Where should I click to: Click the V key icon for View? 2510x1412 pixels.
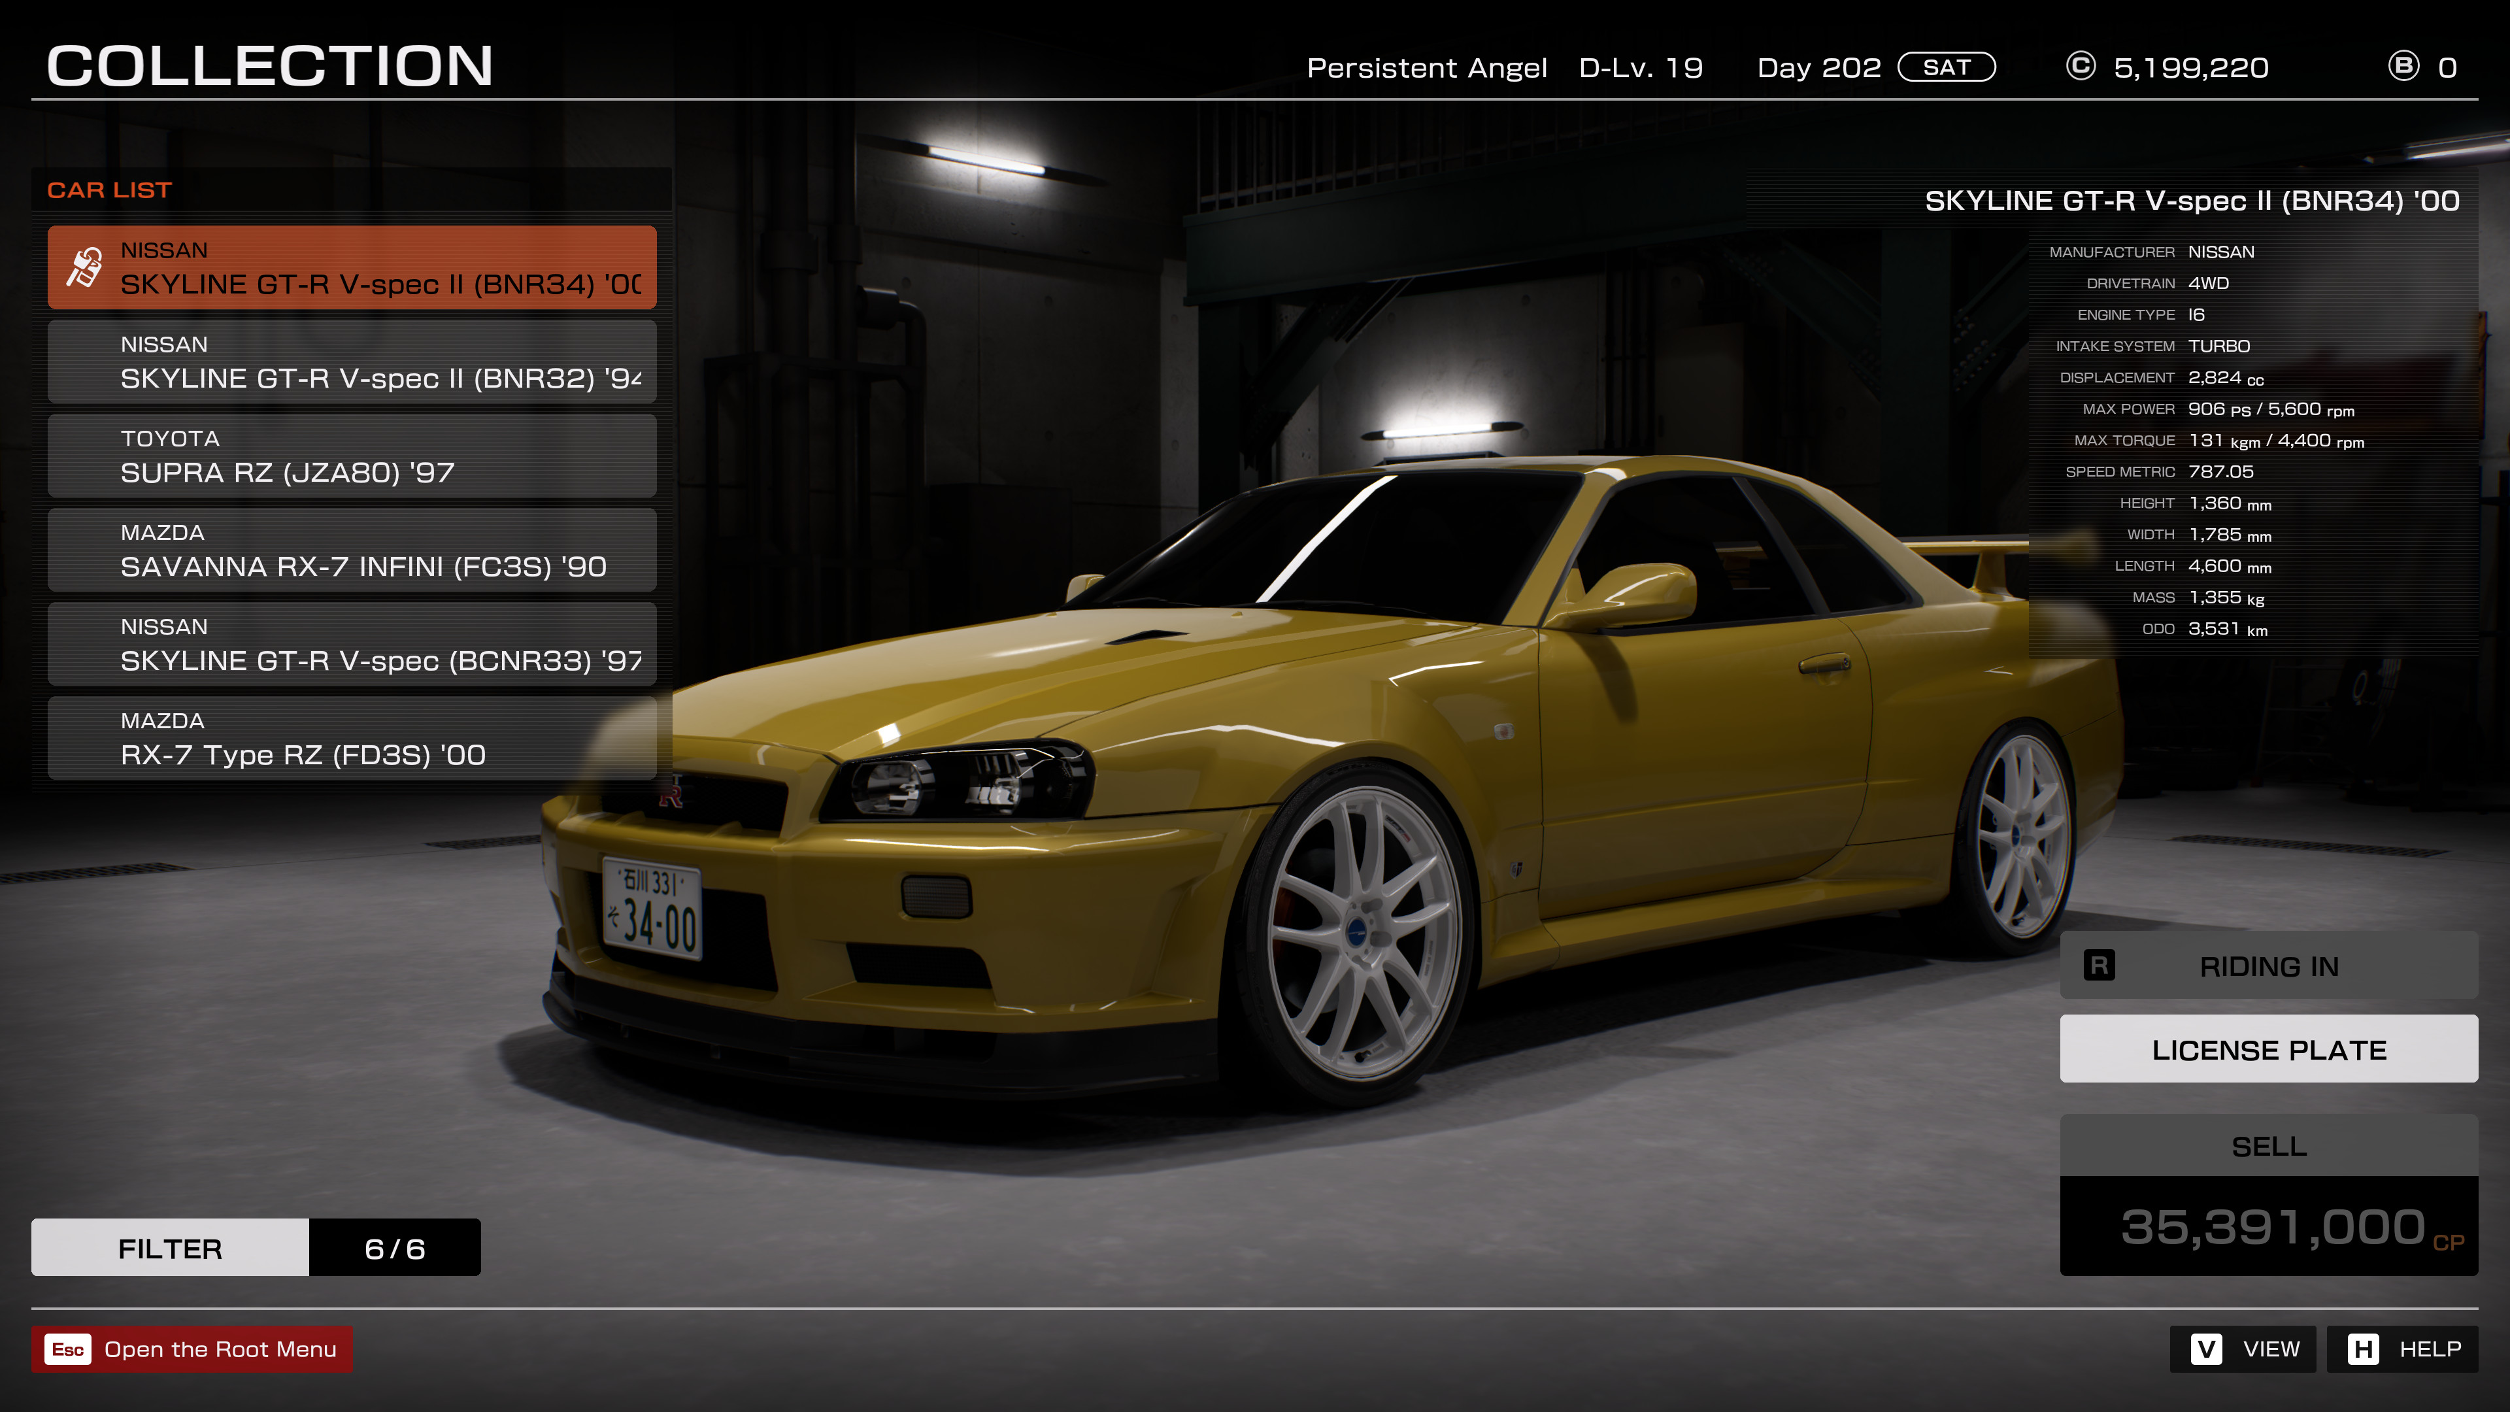(2206, 1349)
